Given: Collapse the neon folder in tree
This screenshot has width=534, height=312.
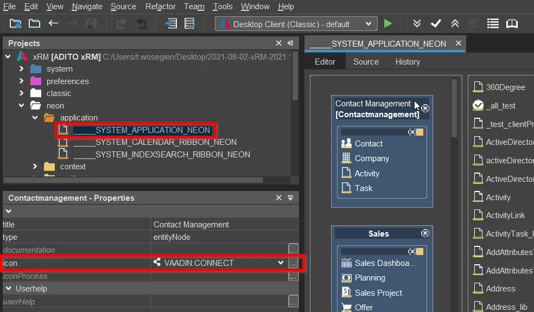Looking at the screenshot, I should (22, 105).
